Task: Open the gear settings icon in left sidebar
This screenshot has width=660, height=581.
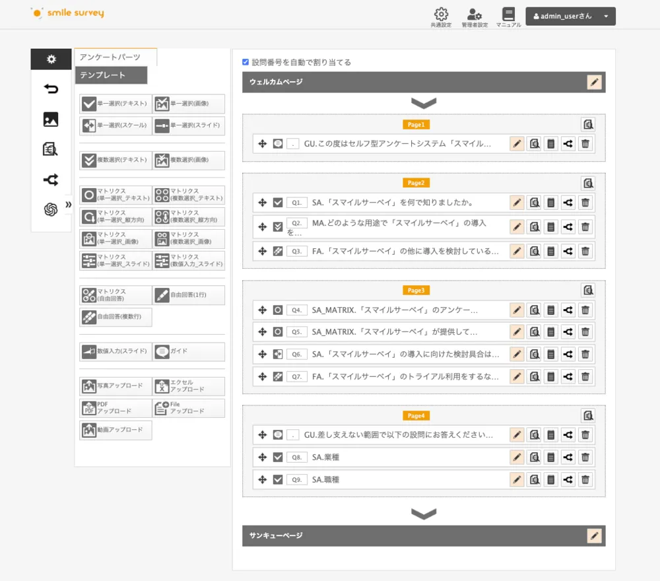Action: [51, 59]
